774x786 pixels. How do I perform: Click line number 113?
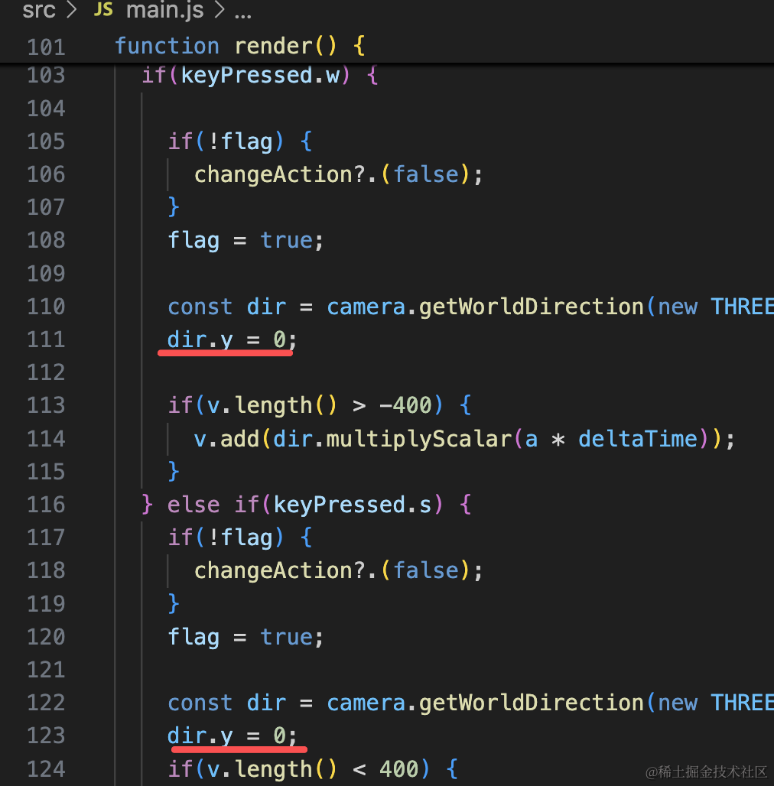click(x=46, y=405)
